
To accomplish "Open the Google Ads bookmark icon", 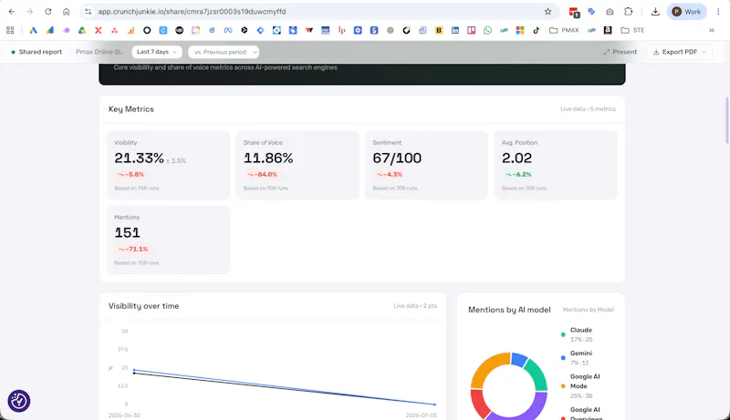I will pyautogui.click(x=33, y=30).
